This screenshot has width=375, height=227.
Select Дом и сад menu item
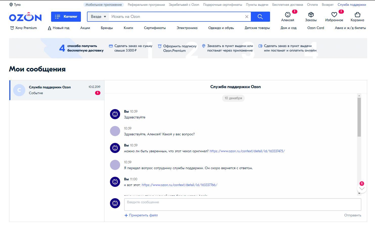[289, 28]
